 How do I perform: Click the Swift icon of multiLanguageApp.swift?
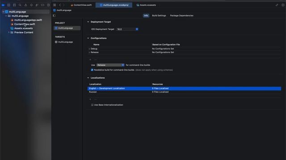click(x=12, y=20)
